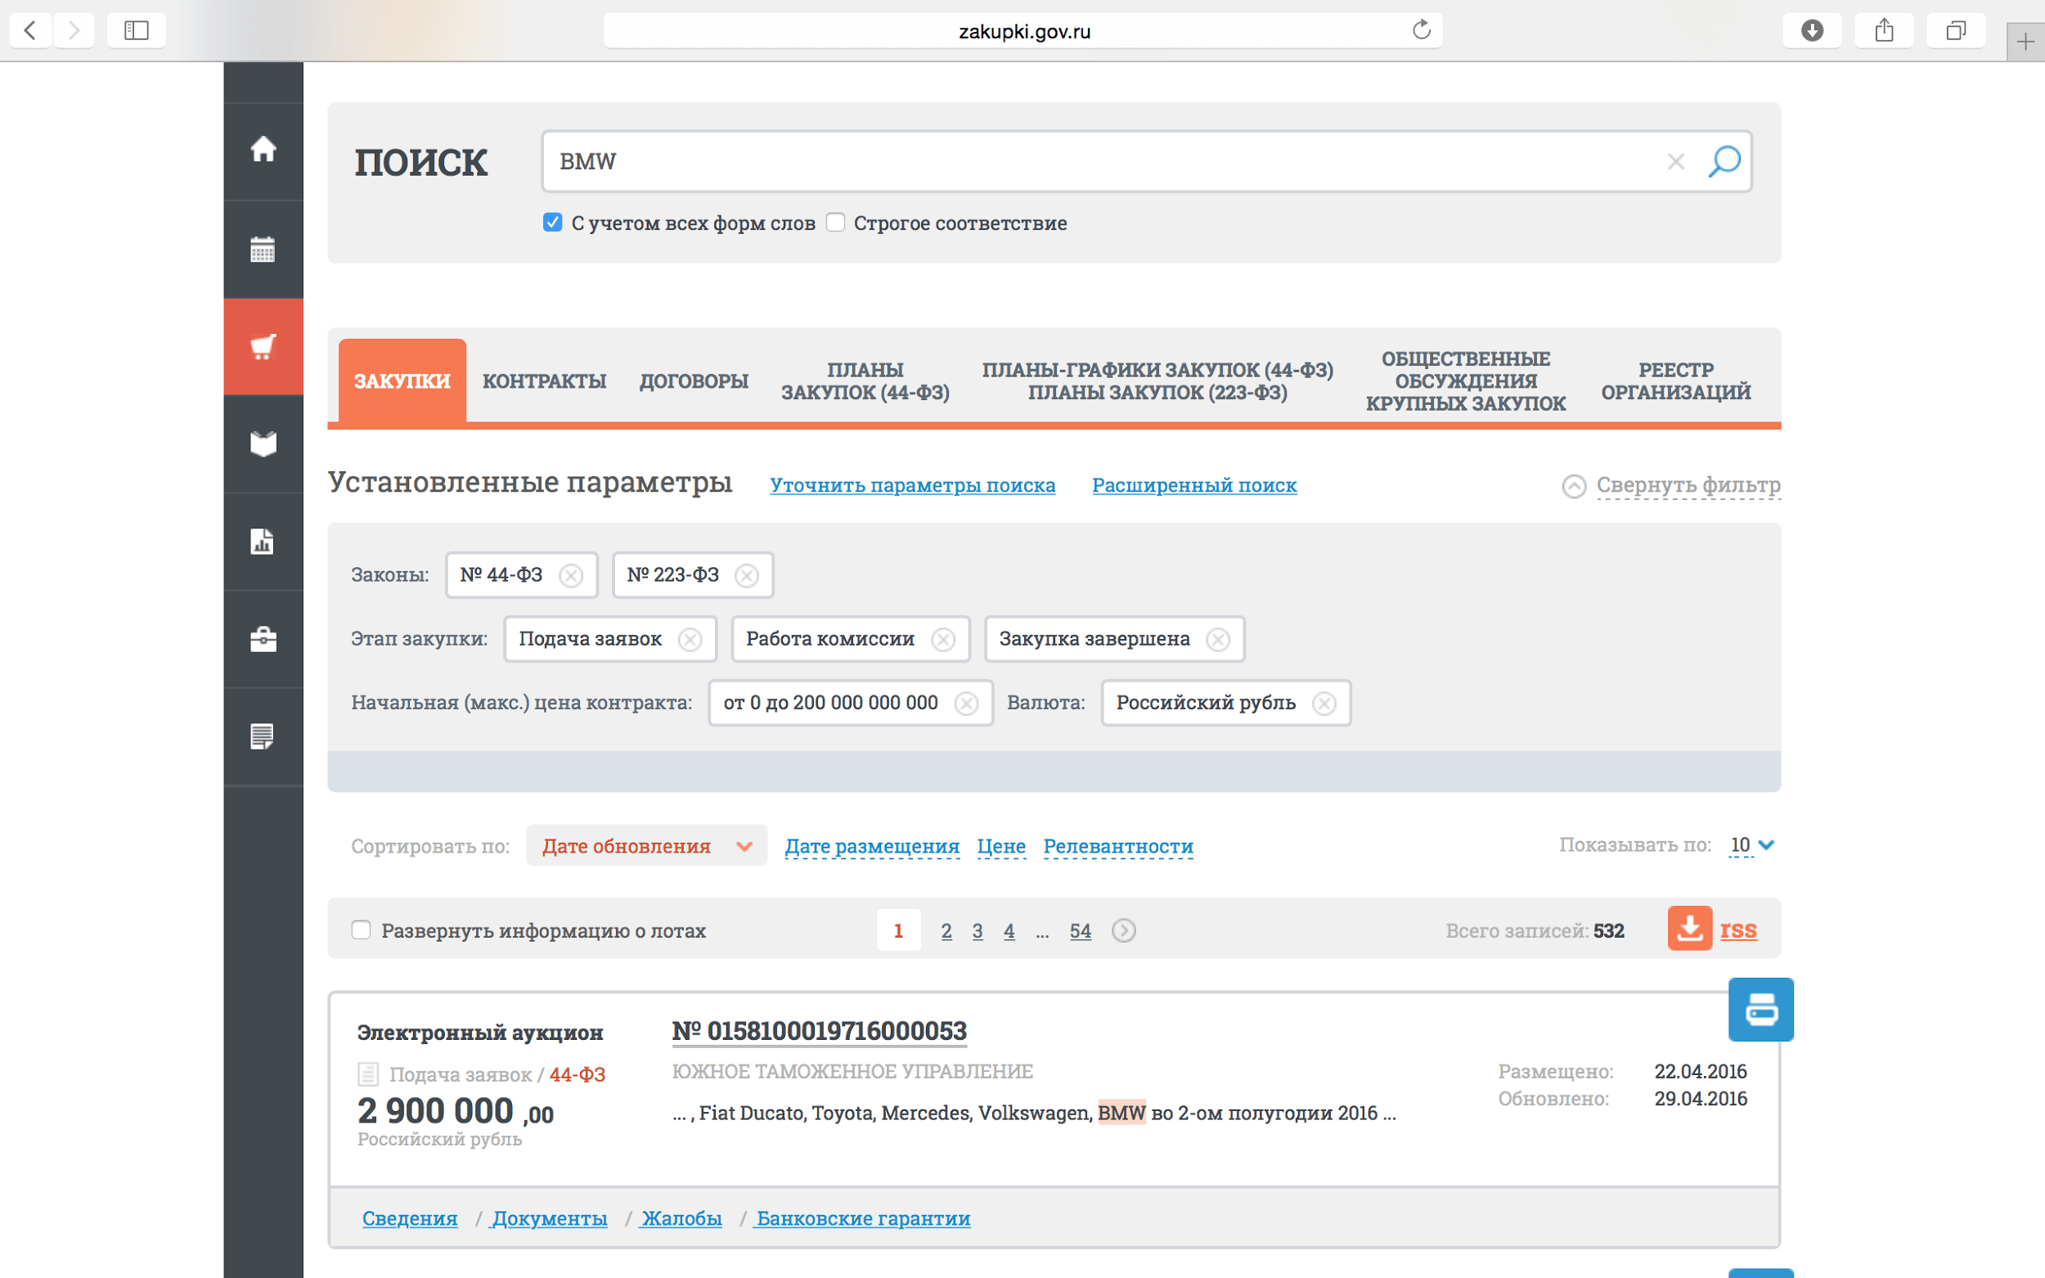
Task: Open Планы закупок (44-ФЗ) tab
Action: (x=865, y=381)
